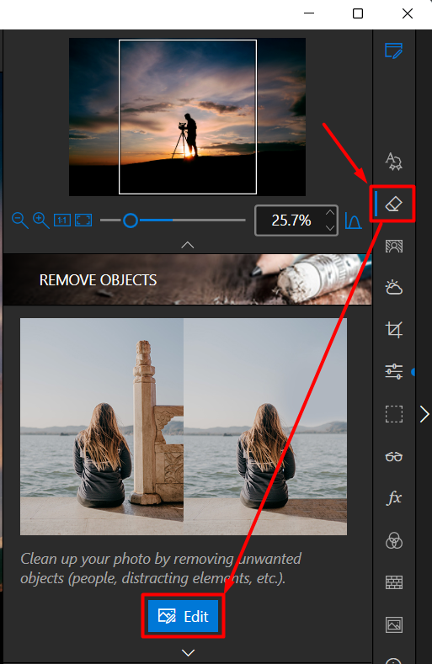Choose the Crop tool icon
This screenshot has height=664, width=432.
click(x=394, y=329)
